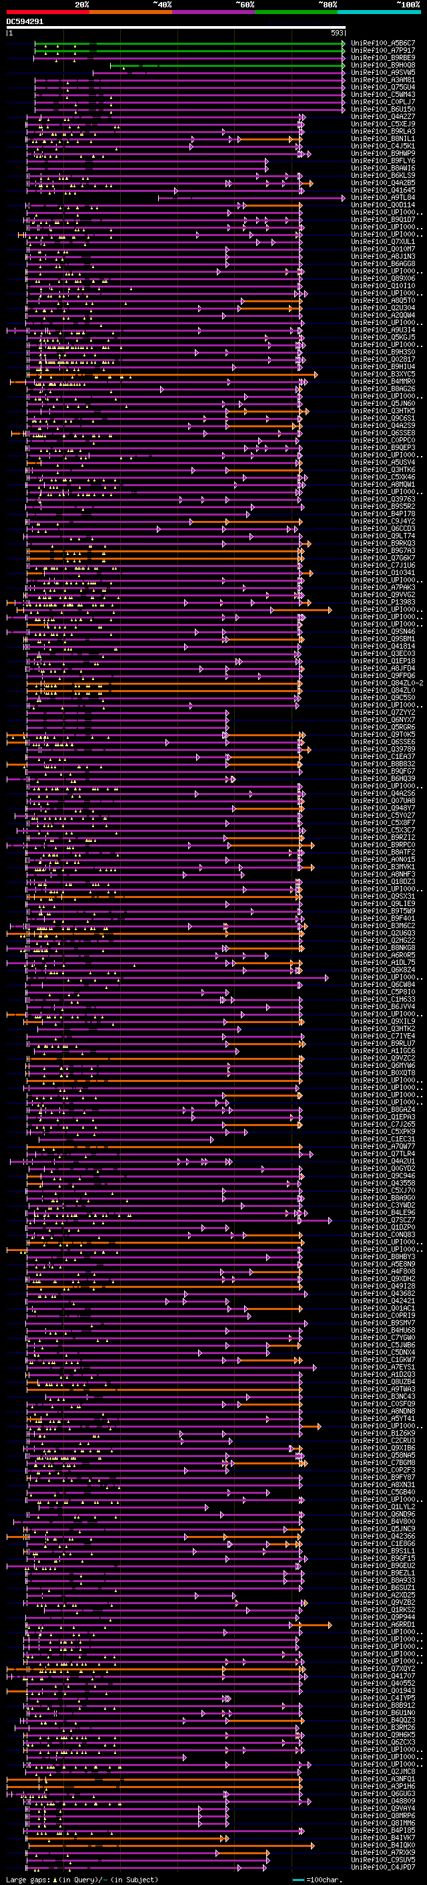
Task: Click the red ~20% identity legend bar
Action: (47, 12)
